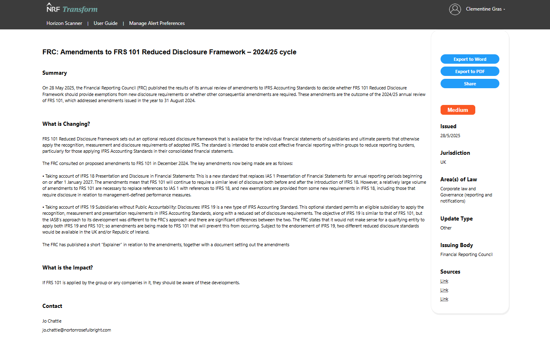Click the NRF Transform logo
Viewport: 550px width, 343px height.
[72, 8]
